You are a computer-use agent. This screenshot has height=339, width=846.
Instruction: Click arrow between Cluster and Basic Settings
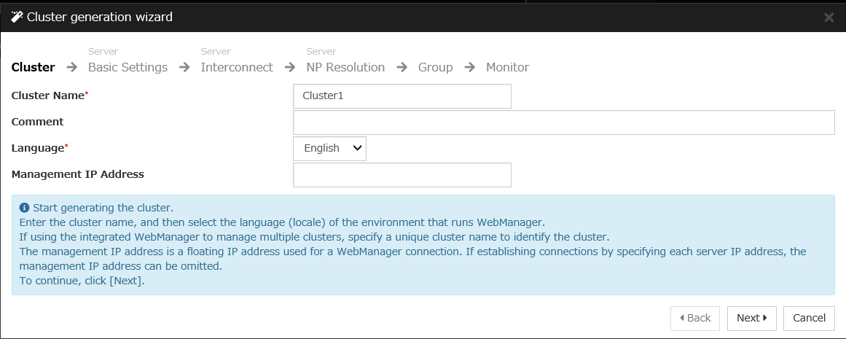coord(71,67)
